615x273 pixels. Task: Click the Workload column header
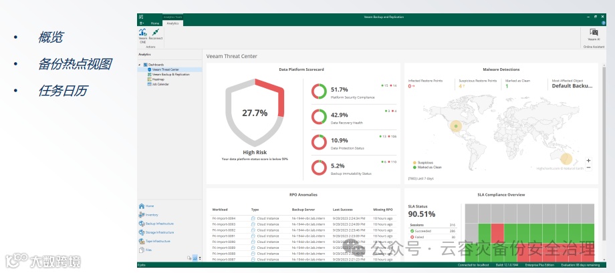[220, 210]
